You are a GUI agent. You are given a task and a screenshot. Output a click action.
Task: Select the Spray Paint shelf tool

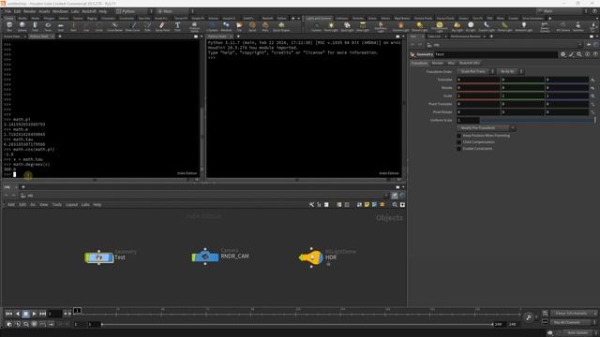click(x=162, y=26)
